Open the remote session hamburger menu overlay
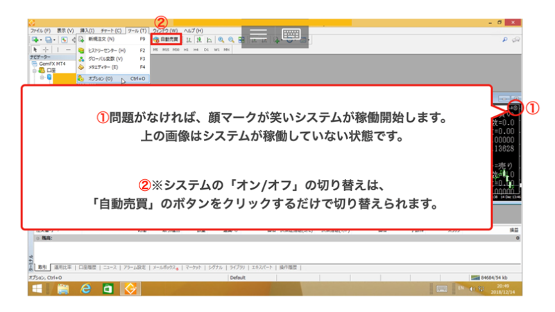The width and height of the screenshot is (555, 312). (x=258, y=35)
